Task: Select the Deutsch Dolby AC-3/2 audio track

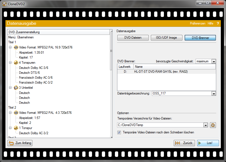Action: [33, 133]
